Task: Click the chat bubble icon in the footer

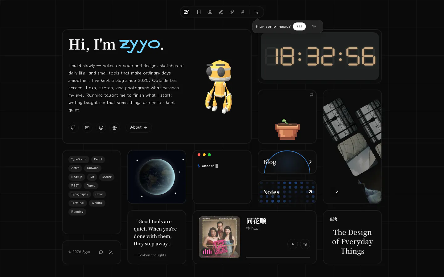Action: click(101, 252)
